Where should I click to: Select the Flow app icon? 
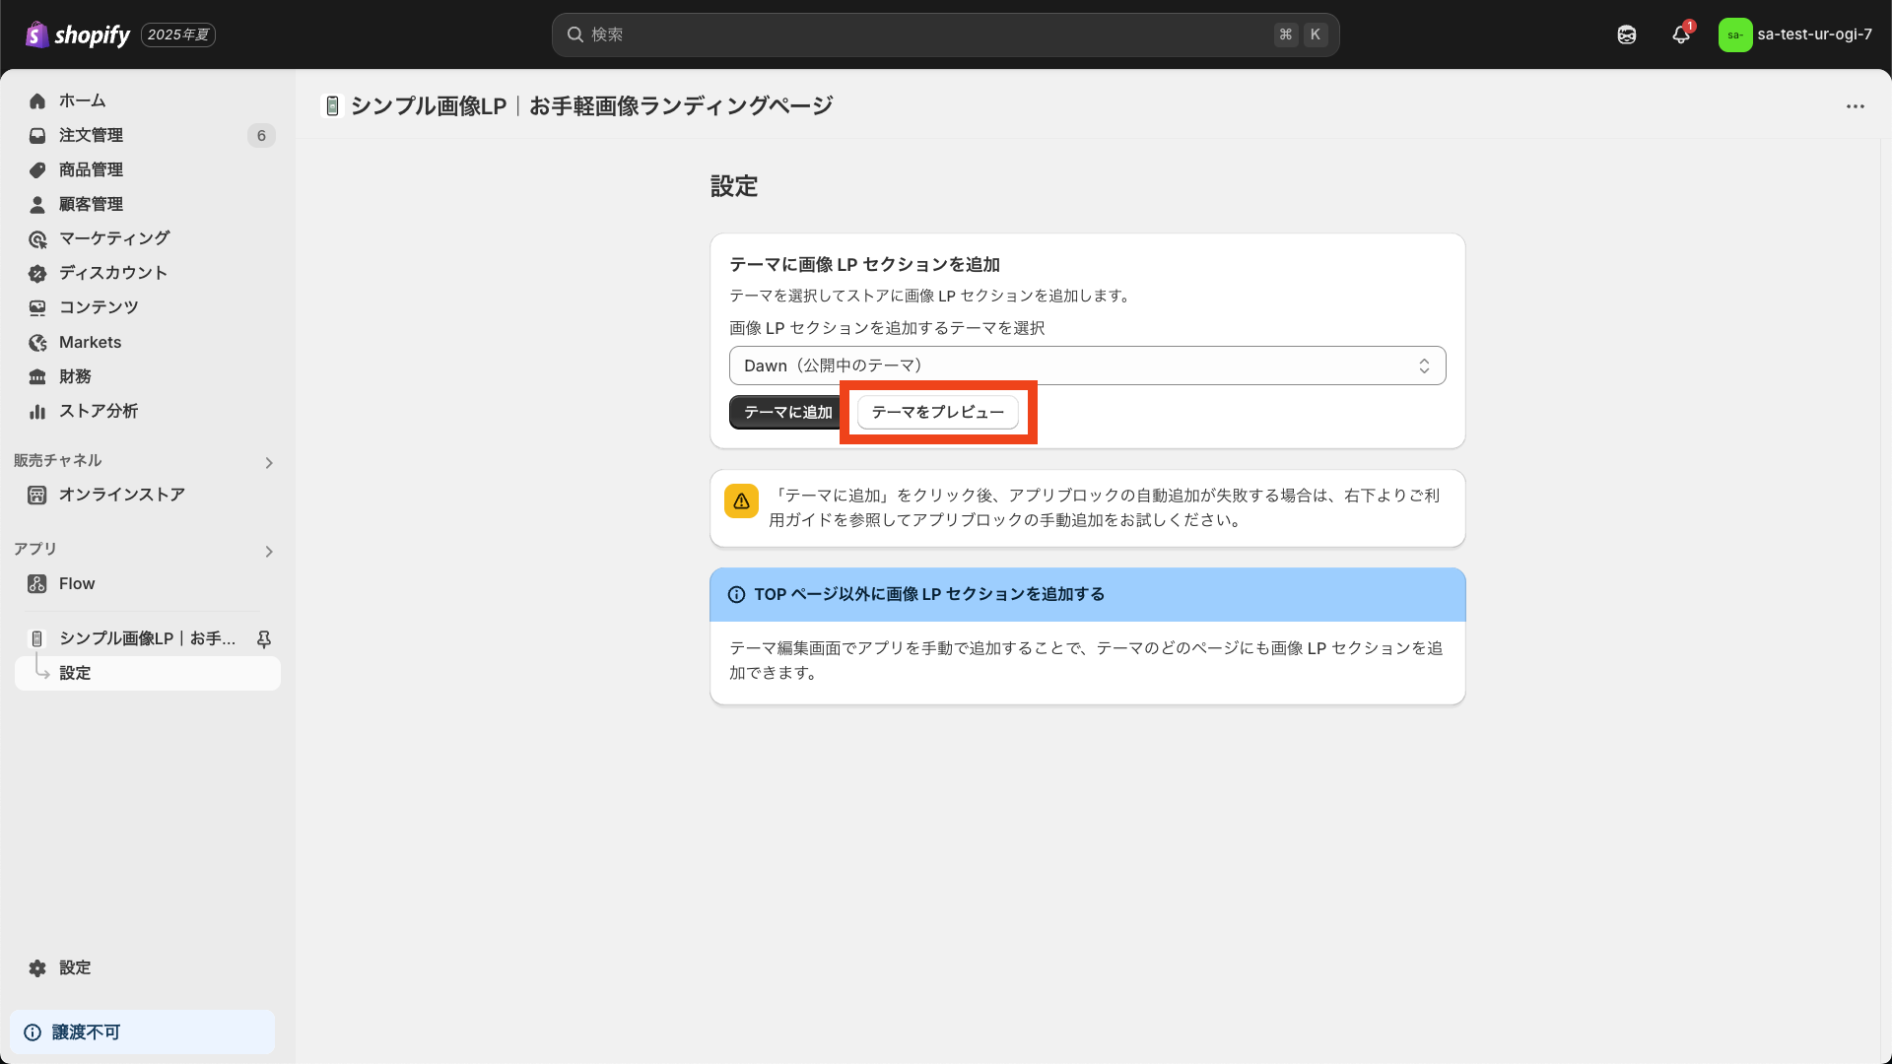pos(37,583)
